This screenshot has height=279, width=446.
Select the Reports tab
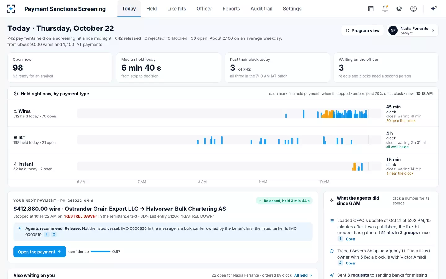[x=231, y=9]
